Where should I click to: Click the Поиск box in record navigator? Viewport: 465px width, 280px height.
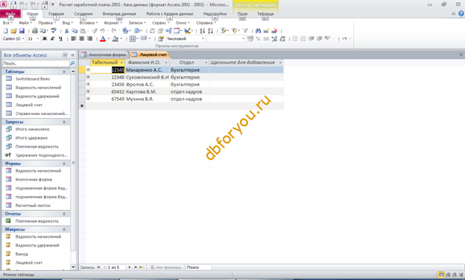(x=198, y=267)
